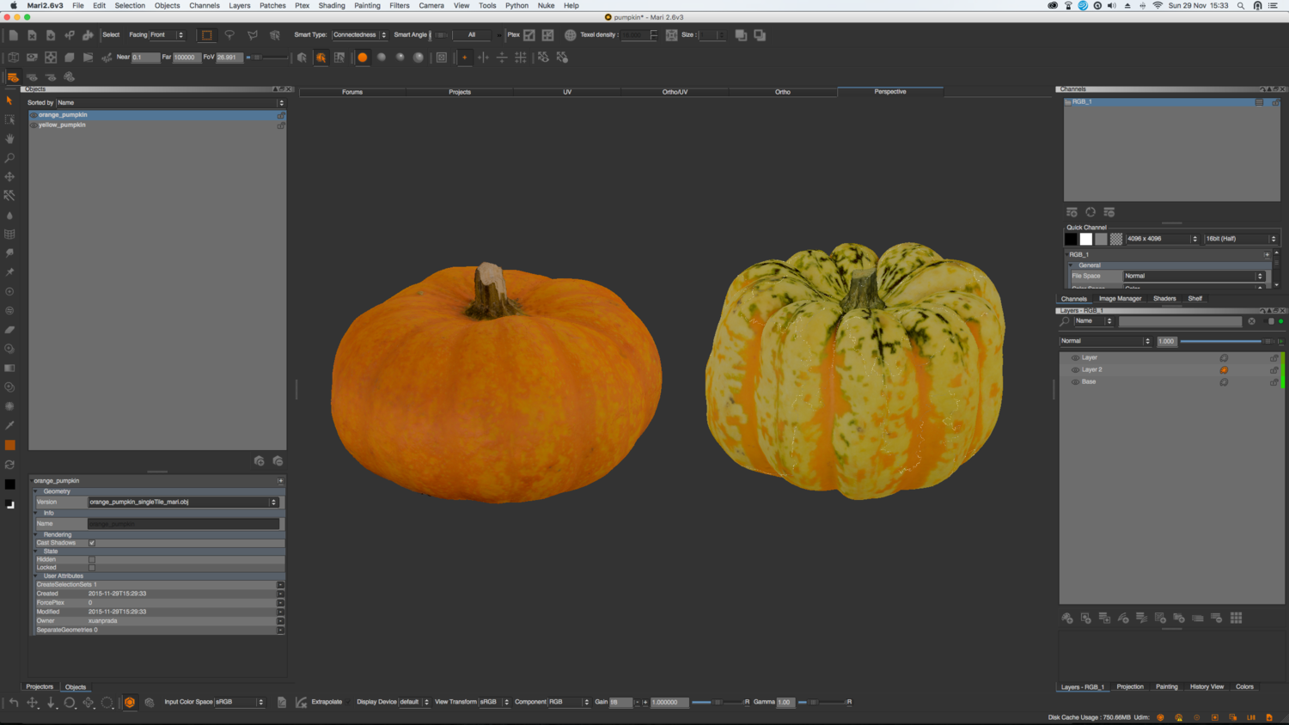Open the Input Color Space sRGB dropdown

pyautogui.click(x=240, y=702)
